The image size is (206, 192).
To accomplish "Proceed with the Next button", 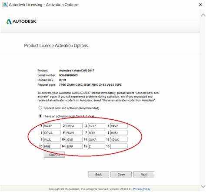I will point(143,174).
